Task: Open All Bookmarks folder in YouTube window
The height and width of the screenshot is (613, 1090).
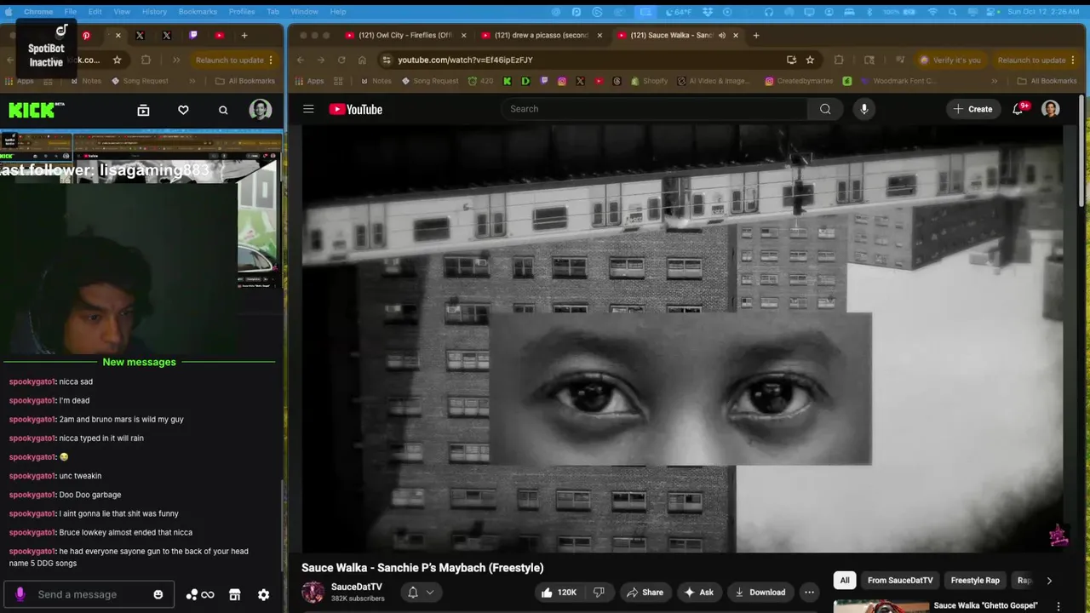Action: tap(1047, 81)
